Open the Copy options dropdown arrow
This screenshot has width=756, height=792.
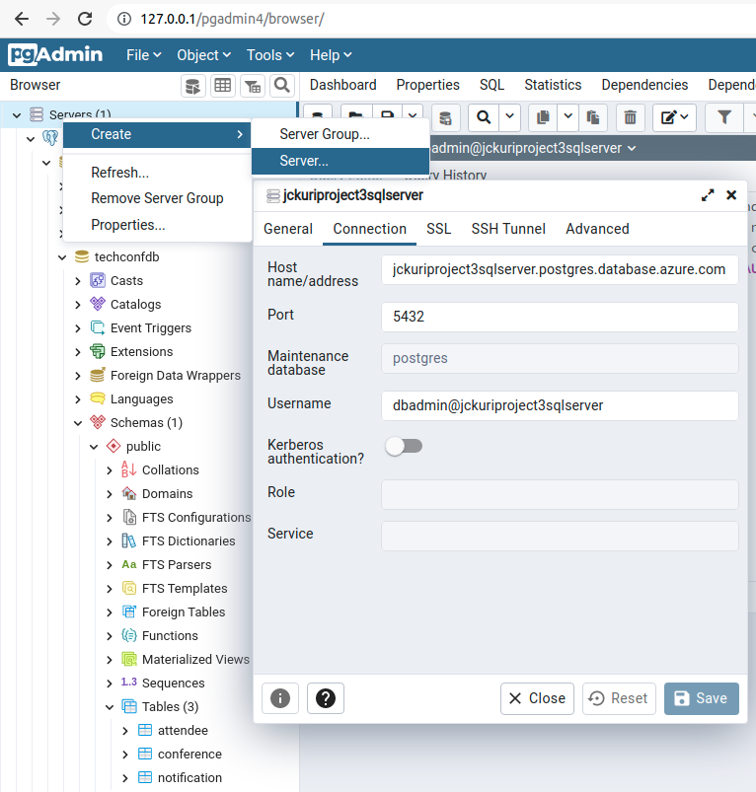point(568,117)
